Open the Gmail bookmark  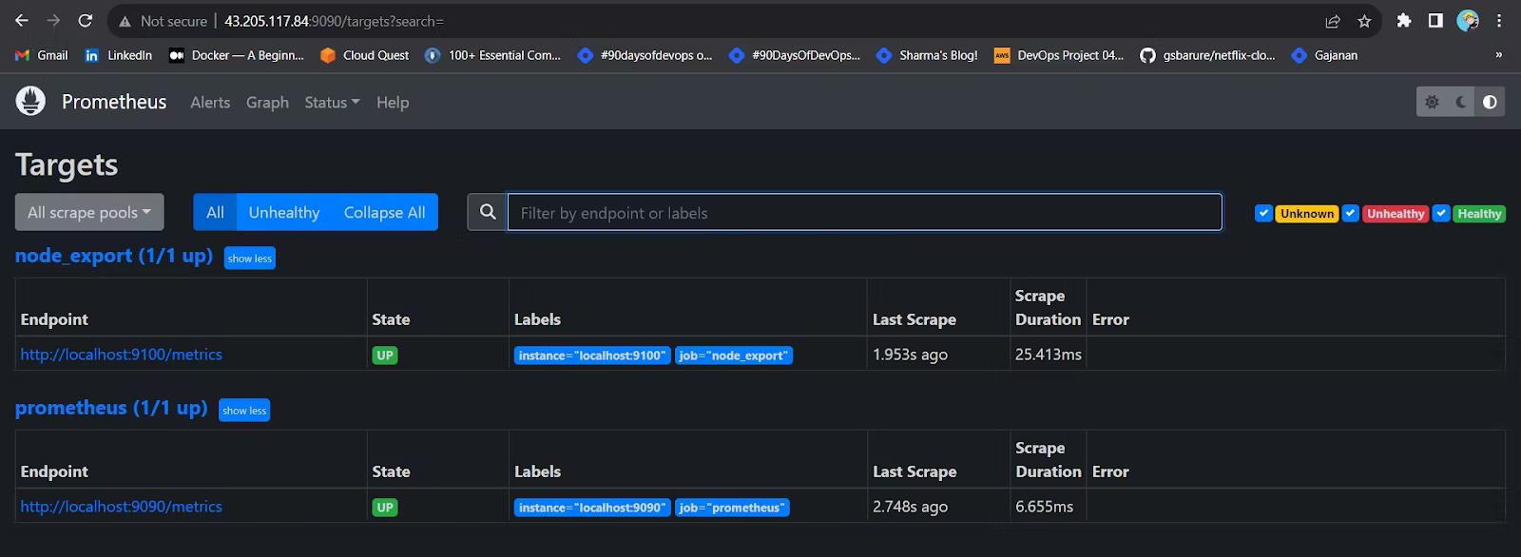coord(42,55)
